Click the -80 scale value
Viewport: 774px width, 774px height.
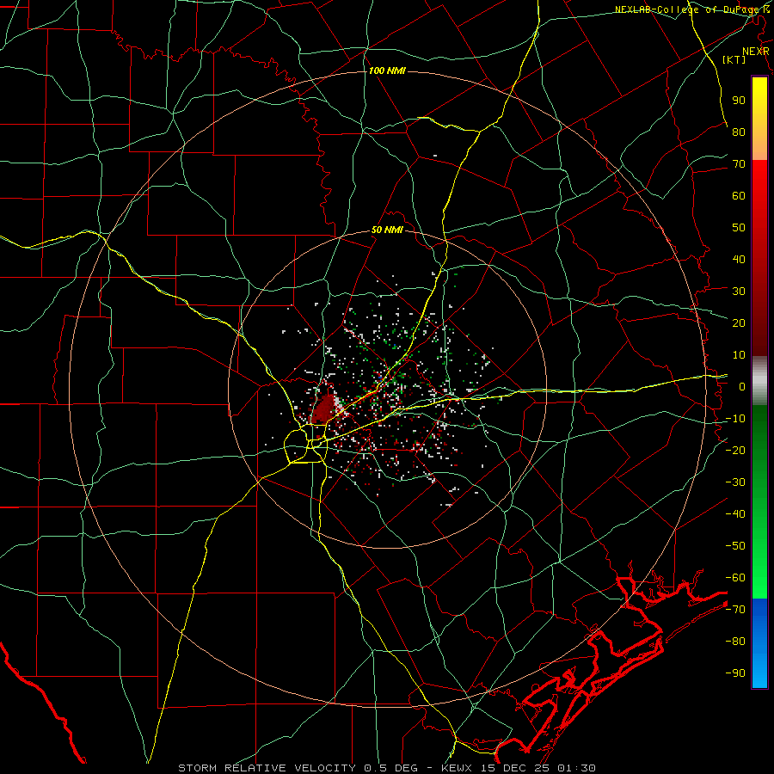click(x=735, y=642)
